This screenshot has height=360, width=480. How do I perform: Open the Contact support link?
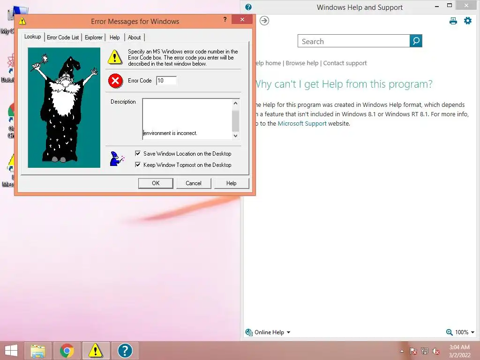[x=345, y=63]
